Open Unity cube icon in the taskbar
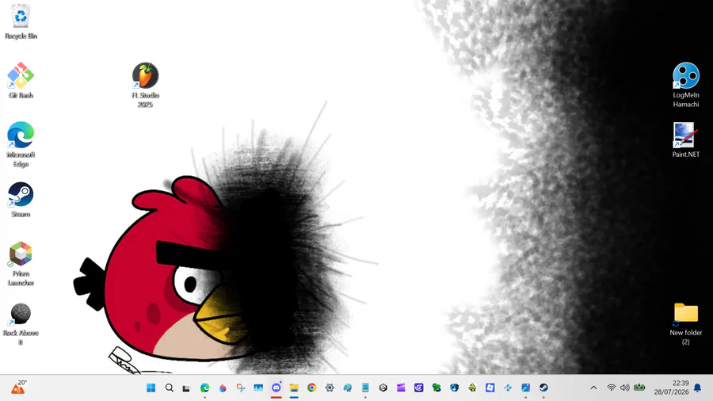The image size is (713, 401). [383, 388]
